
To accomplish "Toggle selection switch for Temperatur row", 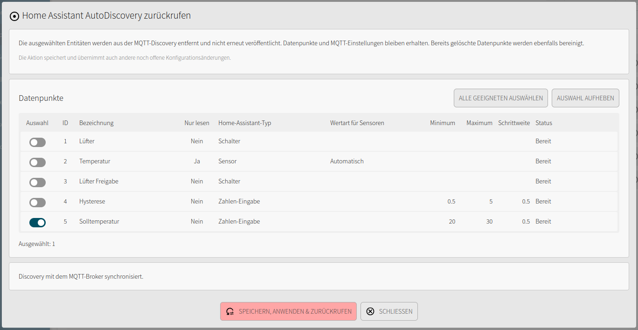I will [x=37, y=162].
